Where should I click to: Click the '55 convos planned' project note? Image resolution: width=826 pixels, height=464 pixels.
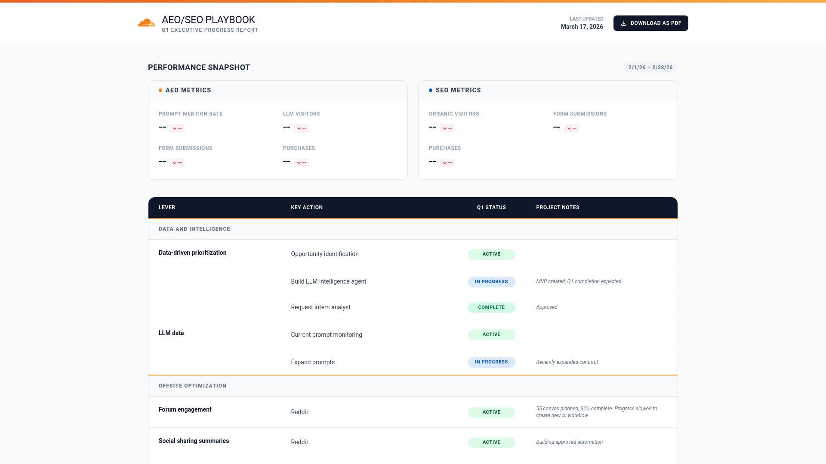[597, 412]
